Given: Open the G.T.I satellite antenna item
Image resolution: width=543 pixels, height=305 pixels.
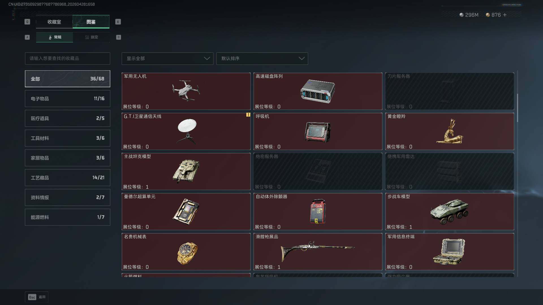Looking at the screenshot, I should 186,131.
